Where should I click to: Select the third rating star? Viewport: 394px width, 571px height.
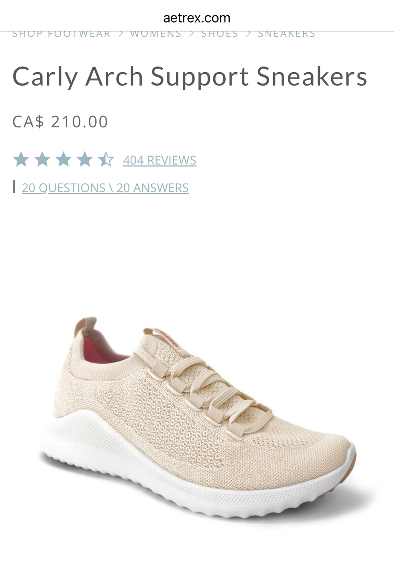[63, 160]
